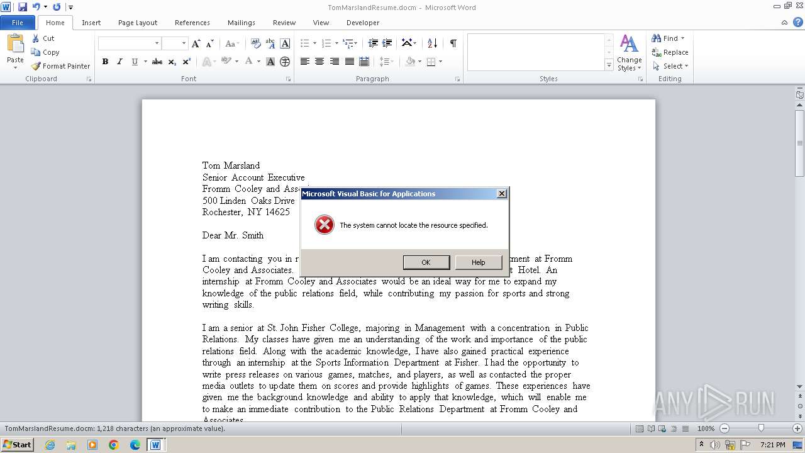Open the Mailings tab

point(241,23)
